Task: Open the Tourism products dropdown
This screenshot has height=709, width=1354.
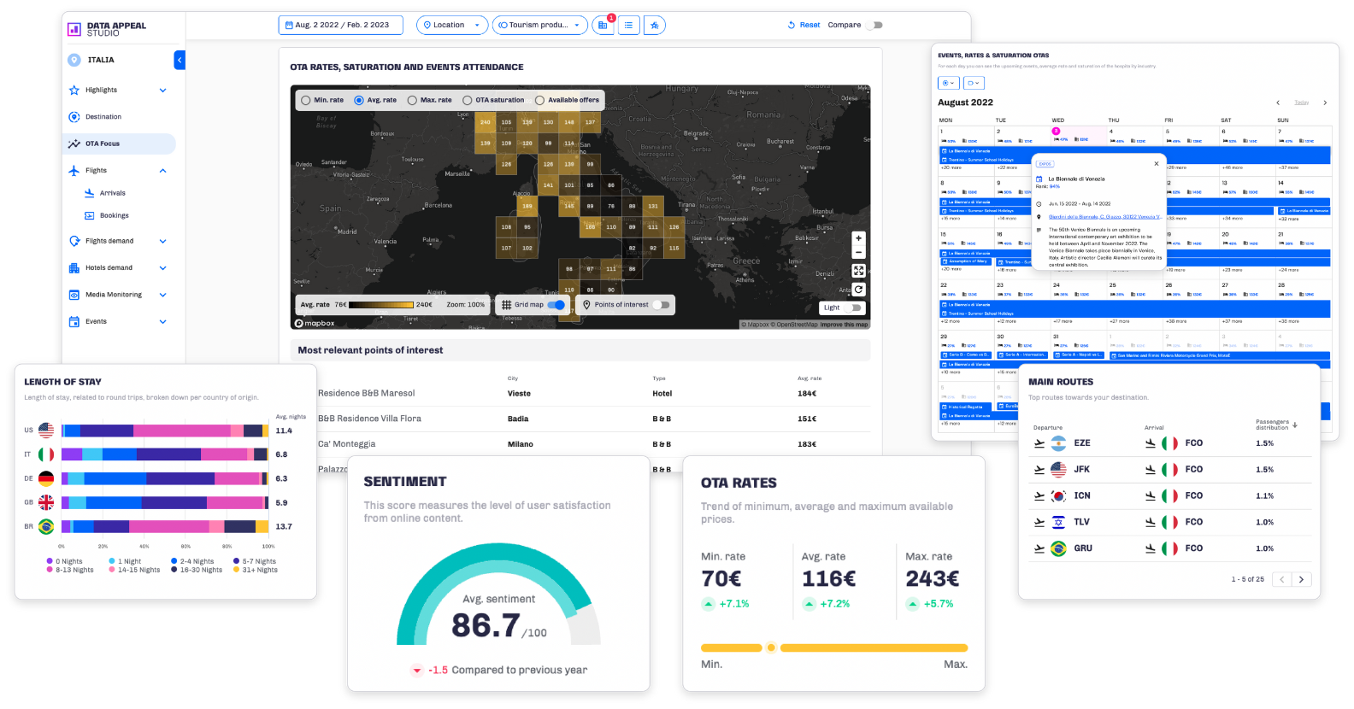Action: coord(540,25)
